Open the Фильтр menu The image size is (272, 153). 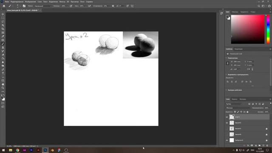62,2
